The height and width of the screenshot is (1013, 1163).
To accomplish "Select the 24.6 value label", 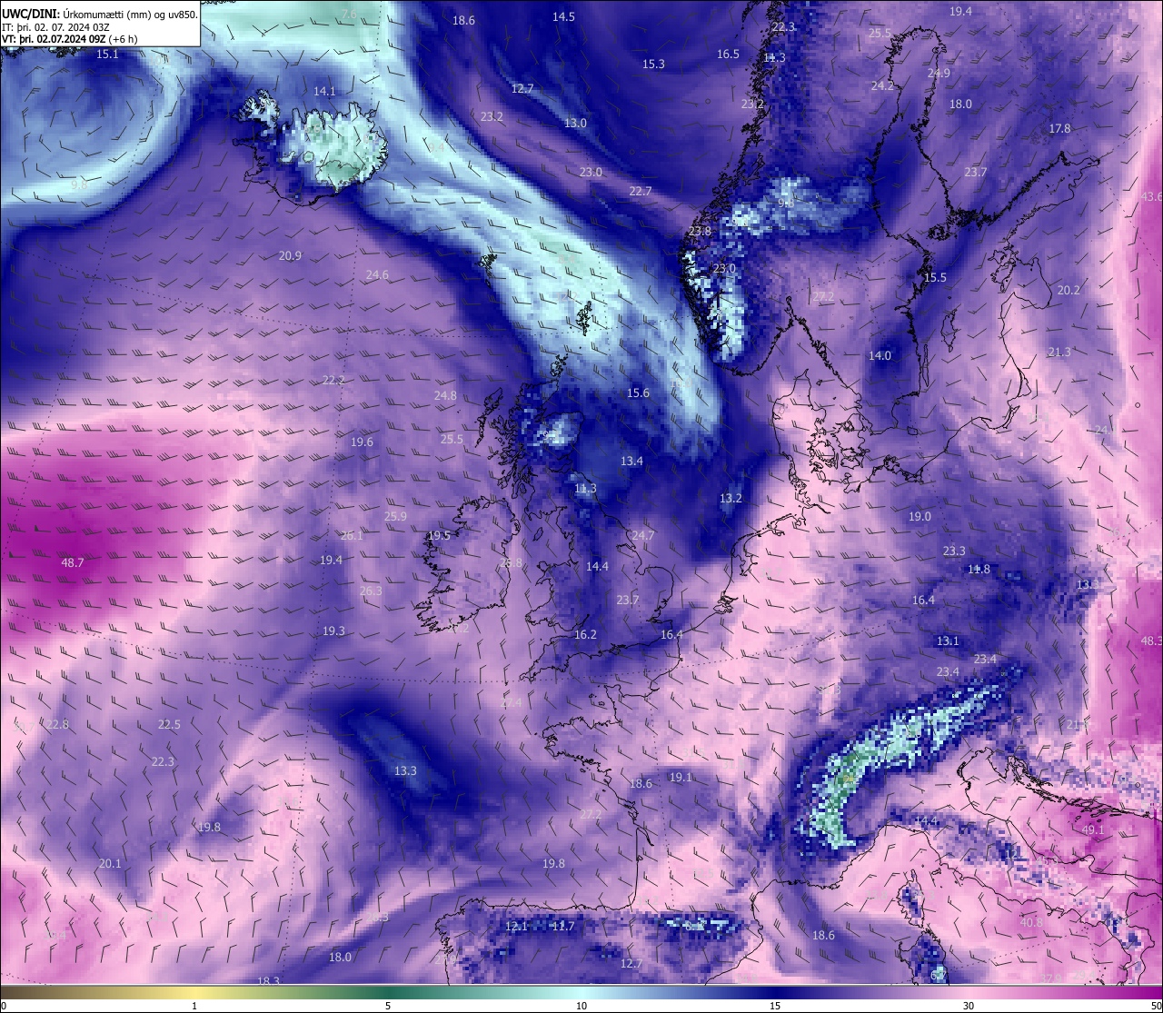I will point(377,274).
